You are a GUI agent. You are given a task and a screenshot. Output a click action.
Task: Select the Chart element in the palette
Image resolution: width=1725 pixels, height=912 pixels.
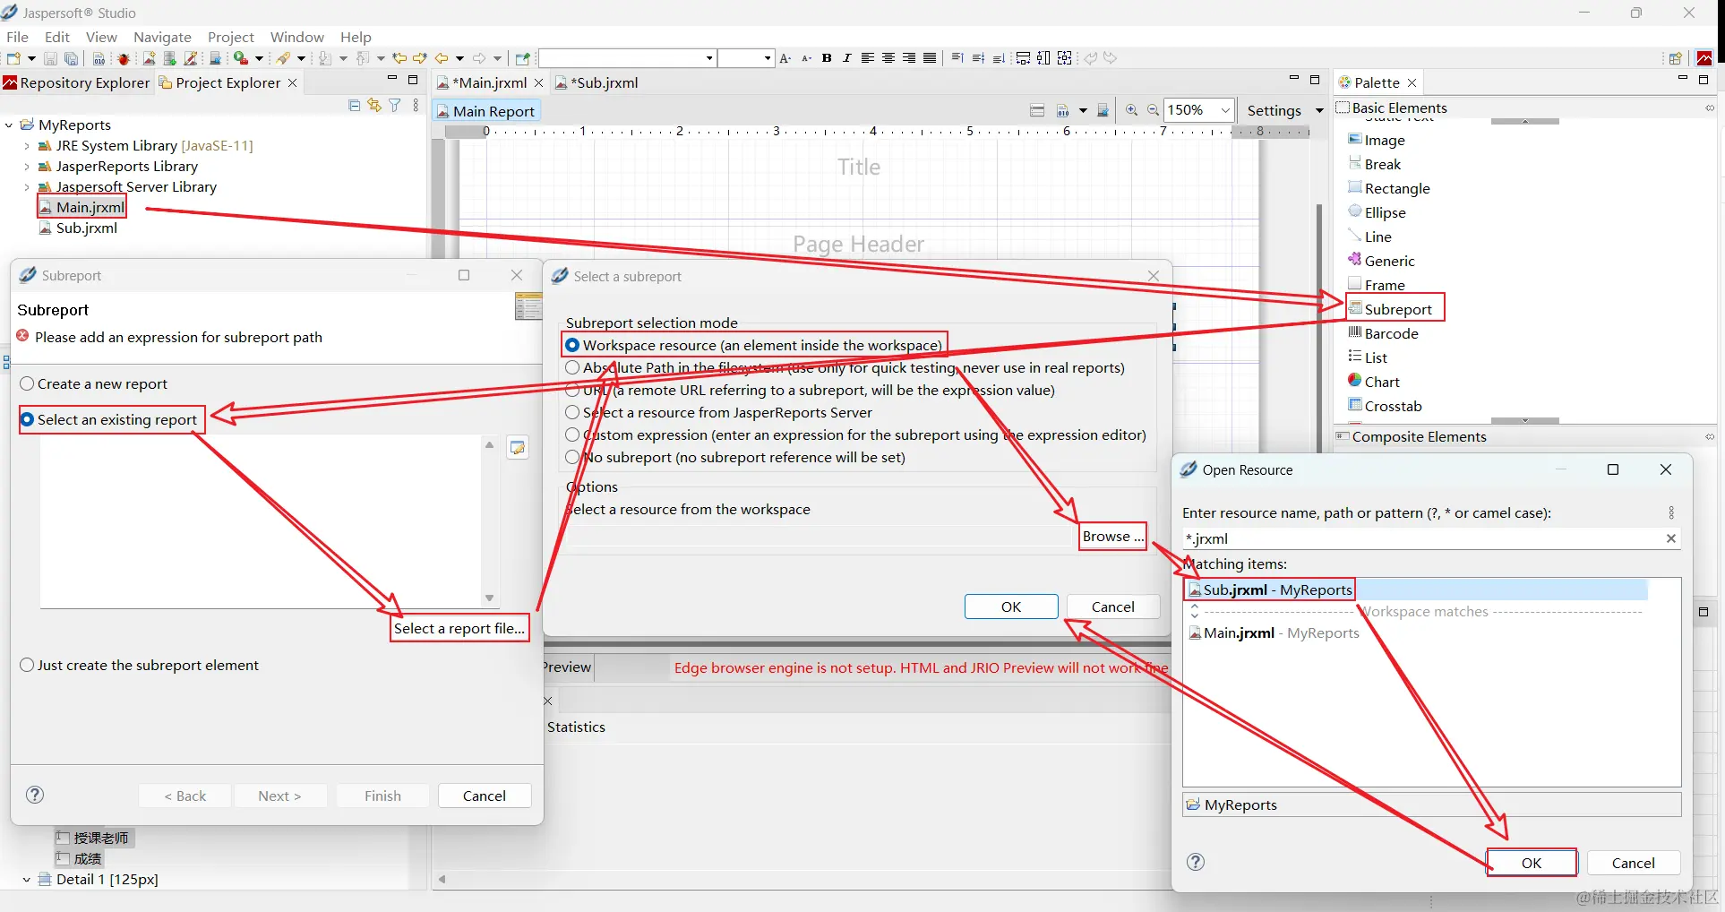coord(1374,383)
